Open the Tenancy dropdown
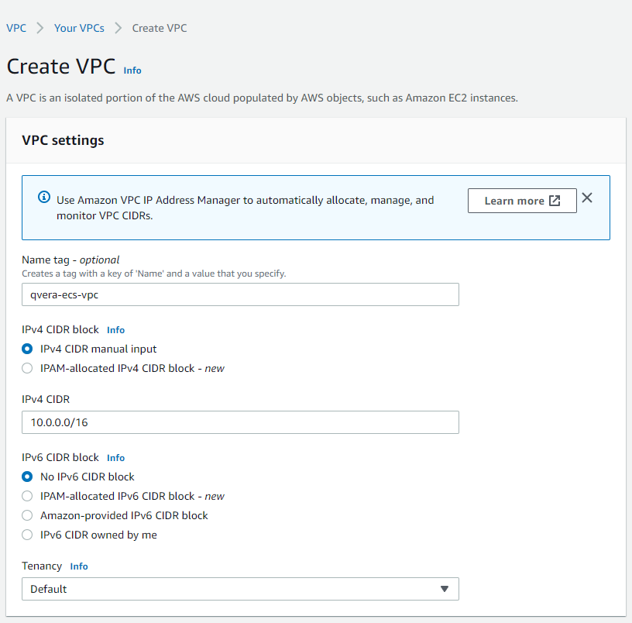Image resolution: width=632 pixels, height=623 pixels. point(240,589)
